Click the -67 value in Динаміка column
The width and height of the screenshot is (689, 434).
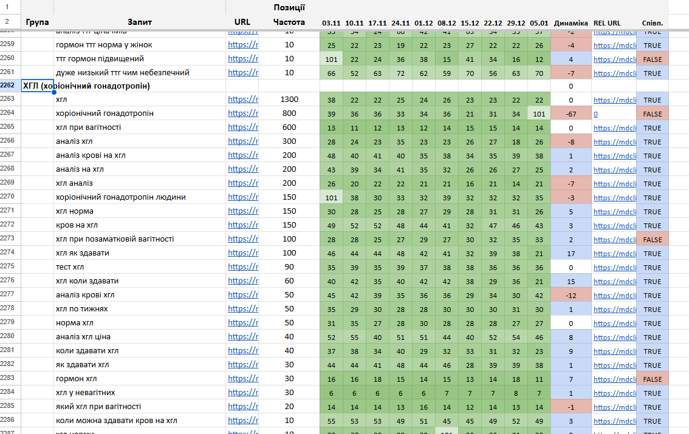571,114
